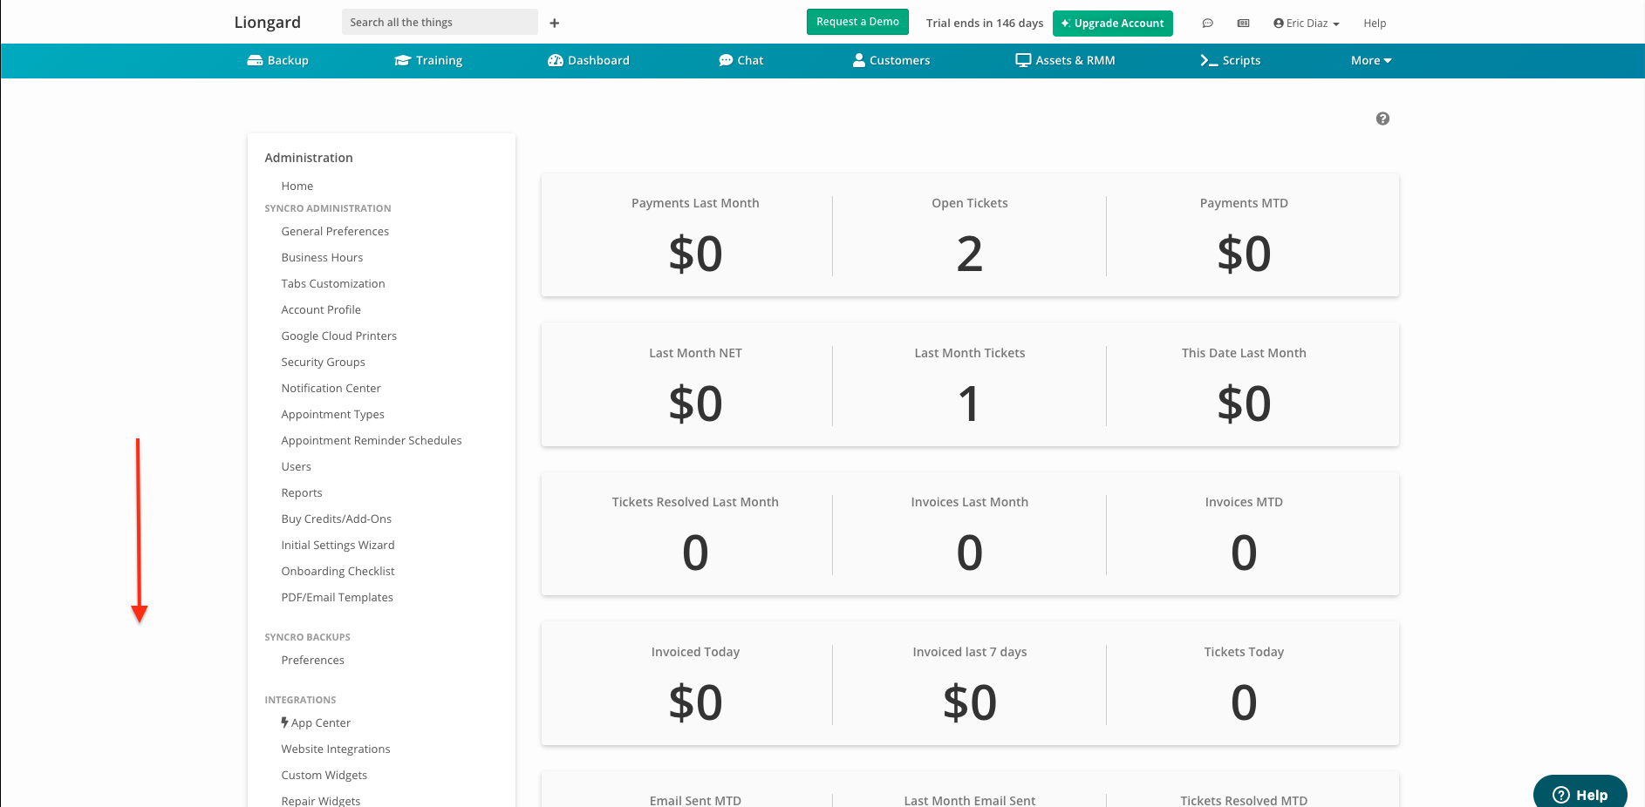Click the Last Month Tickets value 1
The image size is (1645, 807).
coord(969,404)
